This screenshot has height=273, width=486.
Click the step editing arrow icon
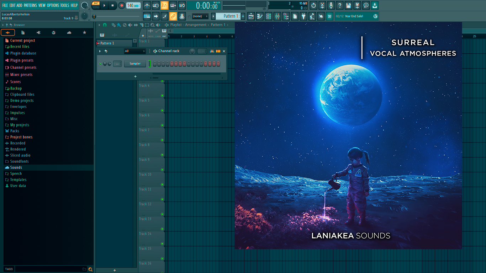[155, 16]
